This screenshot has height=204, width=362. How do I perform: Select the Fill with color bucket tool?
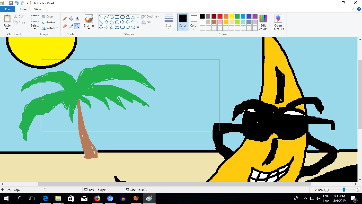pos(71,19)
